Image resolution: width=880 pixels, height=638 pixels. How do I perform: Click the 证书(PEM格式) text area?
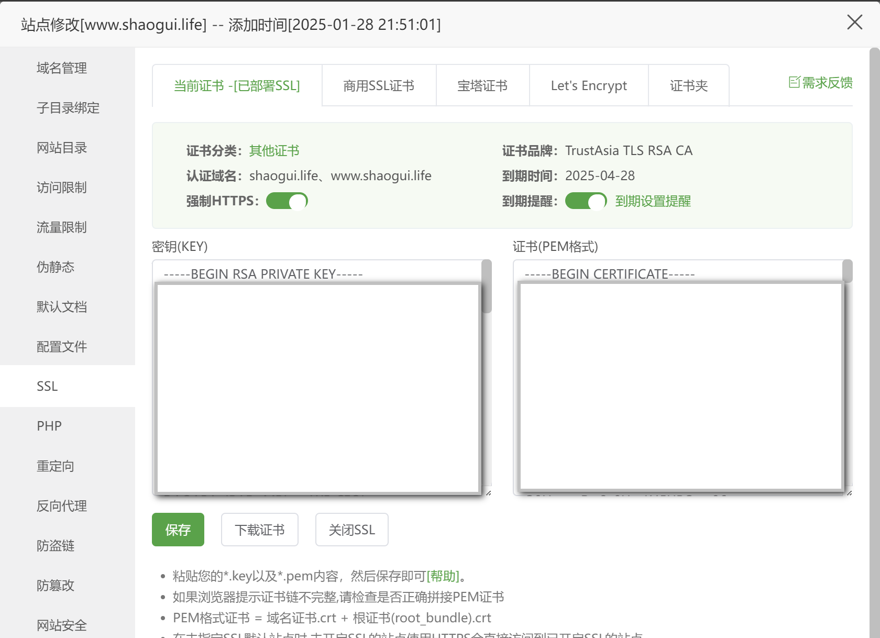681,382
